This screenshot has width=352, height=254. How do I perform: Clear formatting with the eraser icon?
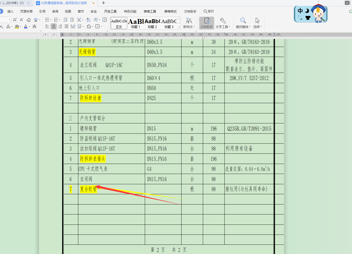(x=29, y=20)
